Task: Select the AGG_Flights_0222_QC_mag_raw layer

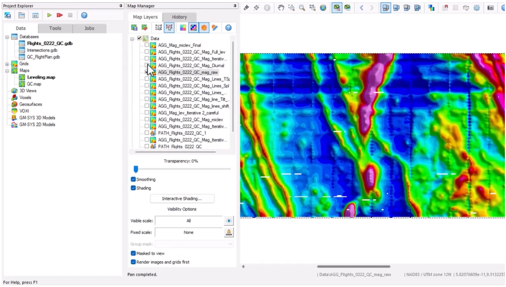Action: (x=188, y=72)
